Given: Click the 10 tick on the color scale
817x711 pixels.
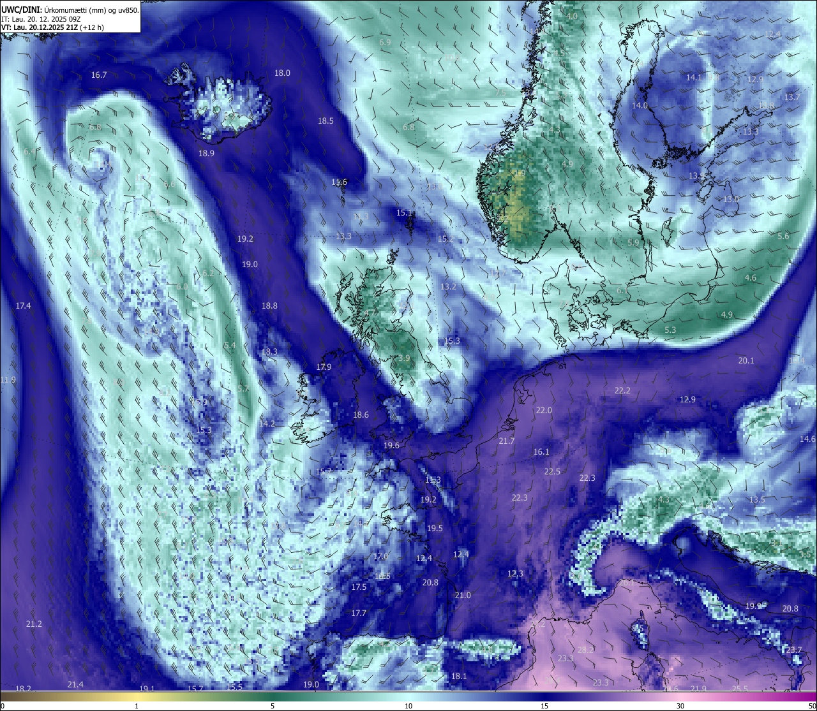Looking at the screenshot, I should tap(408, 706).
